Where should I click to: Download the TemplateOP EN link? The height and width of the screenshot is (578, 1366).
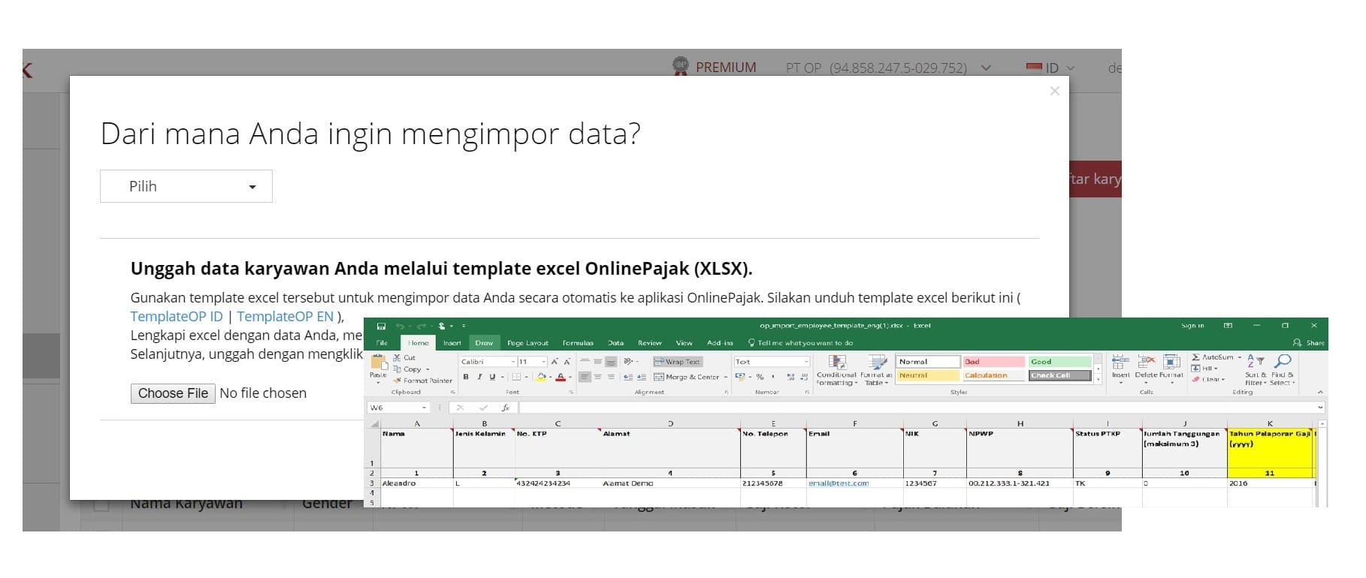[286, 317]
